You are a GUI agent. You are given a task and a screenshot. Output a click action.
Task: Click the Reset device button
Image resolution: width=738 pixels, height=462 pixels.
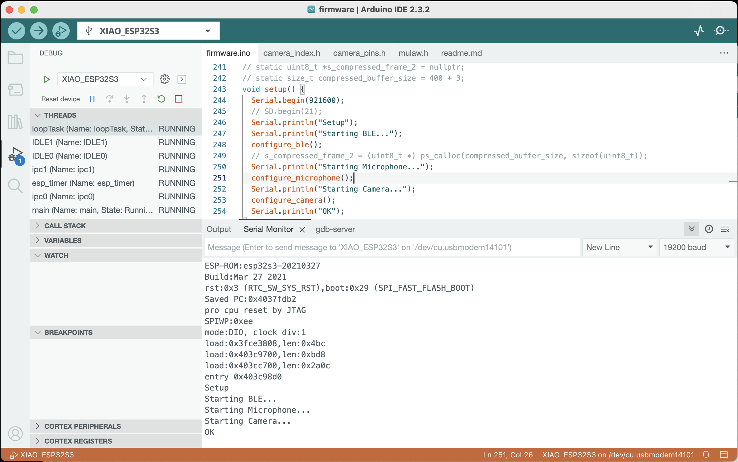pyautogui.click(x=59, y=99)
